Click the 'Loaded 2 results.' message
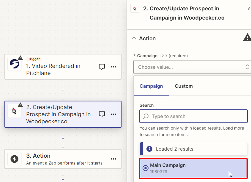The image size is (251, 182). [x=175, y=149]
